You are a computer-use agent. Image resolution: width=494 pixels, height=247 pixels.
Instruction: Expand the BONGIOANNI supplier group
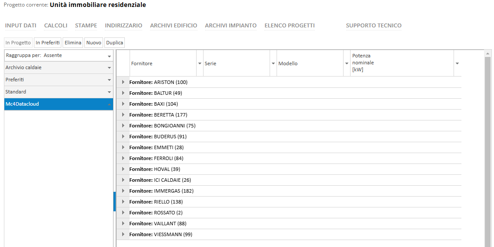pyautogui.click(x=123, y=126)
